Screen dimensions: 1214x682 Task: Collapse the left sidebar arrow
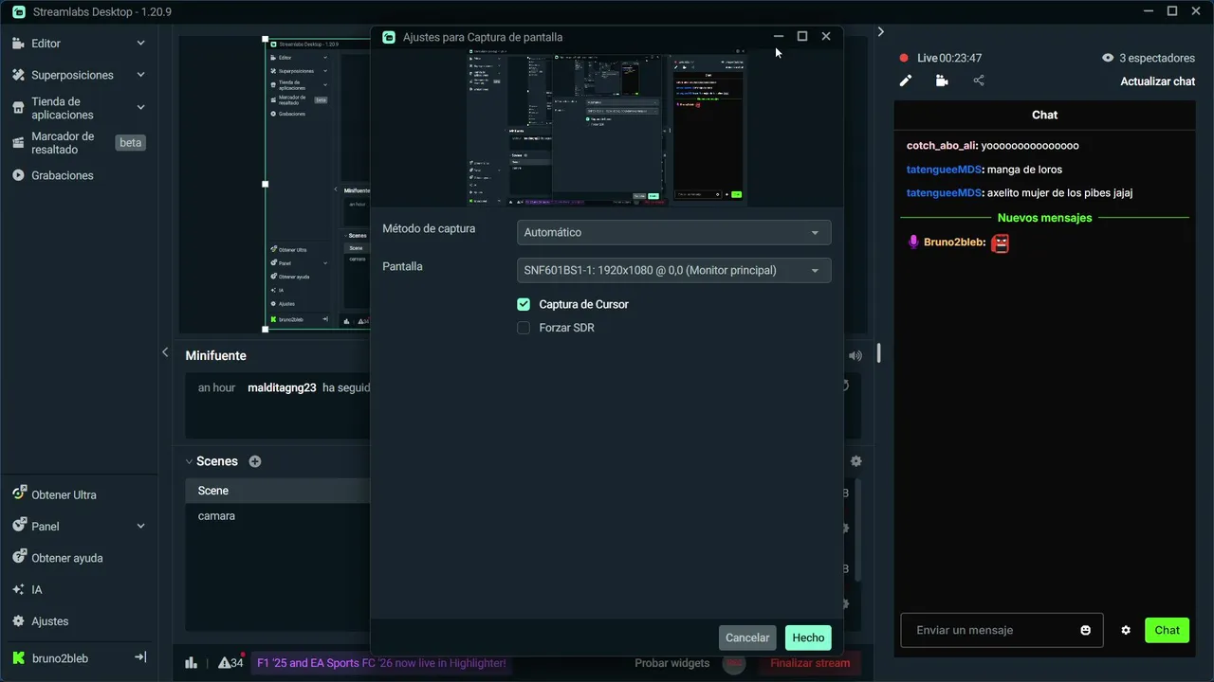click(165, 352)
